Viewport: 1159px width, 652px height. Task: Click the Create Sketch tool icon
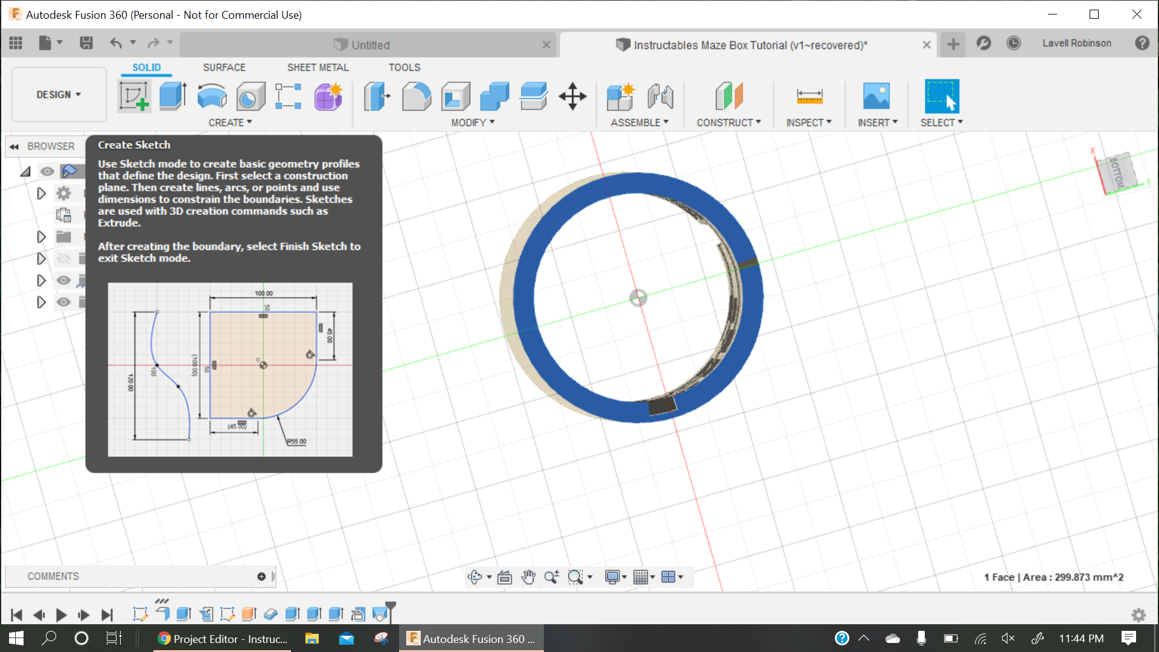pyautogui.click(x=134, y=97)
